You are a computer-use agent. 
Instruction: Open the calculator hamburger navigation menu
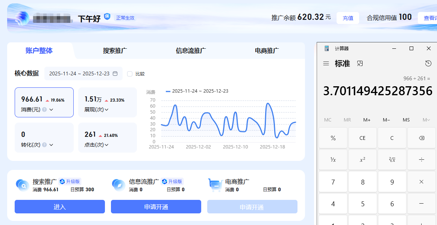tap(326, 64)
